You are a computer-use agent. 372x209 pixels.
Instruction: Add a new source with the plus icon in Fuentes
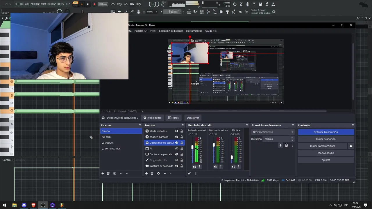pos(146,173)
